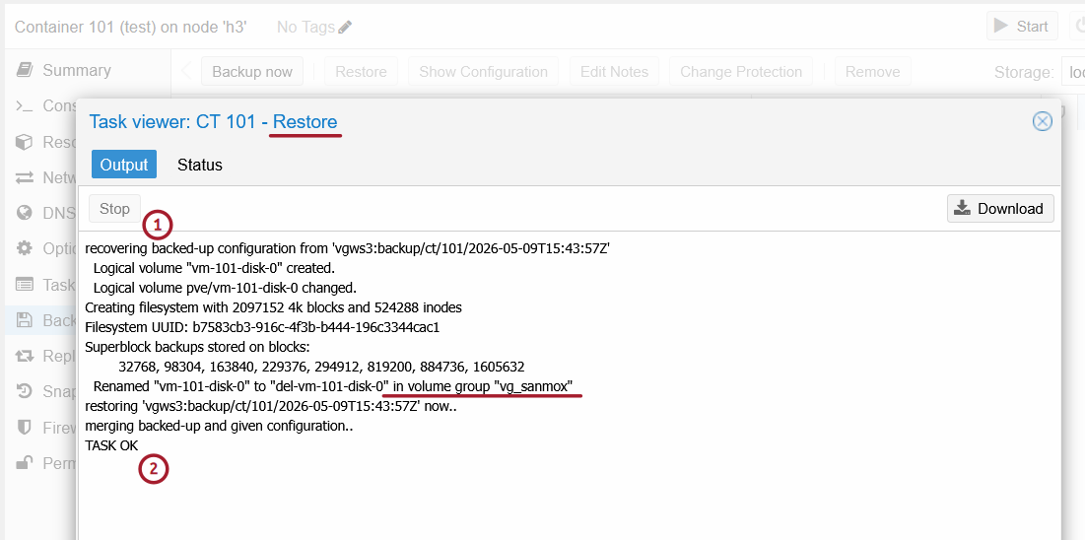This screenshot has height=540, width=1085.
Task: Click the Change Protection button
Action: [x=741, y=71]
